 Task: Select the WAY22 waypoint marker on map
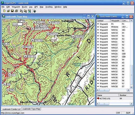point(50,23)
